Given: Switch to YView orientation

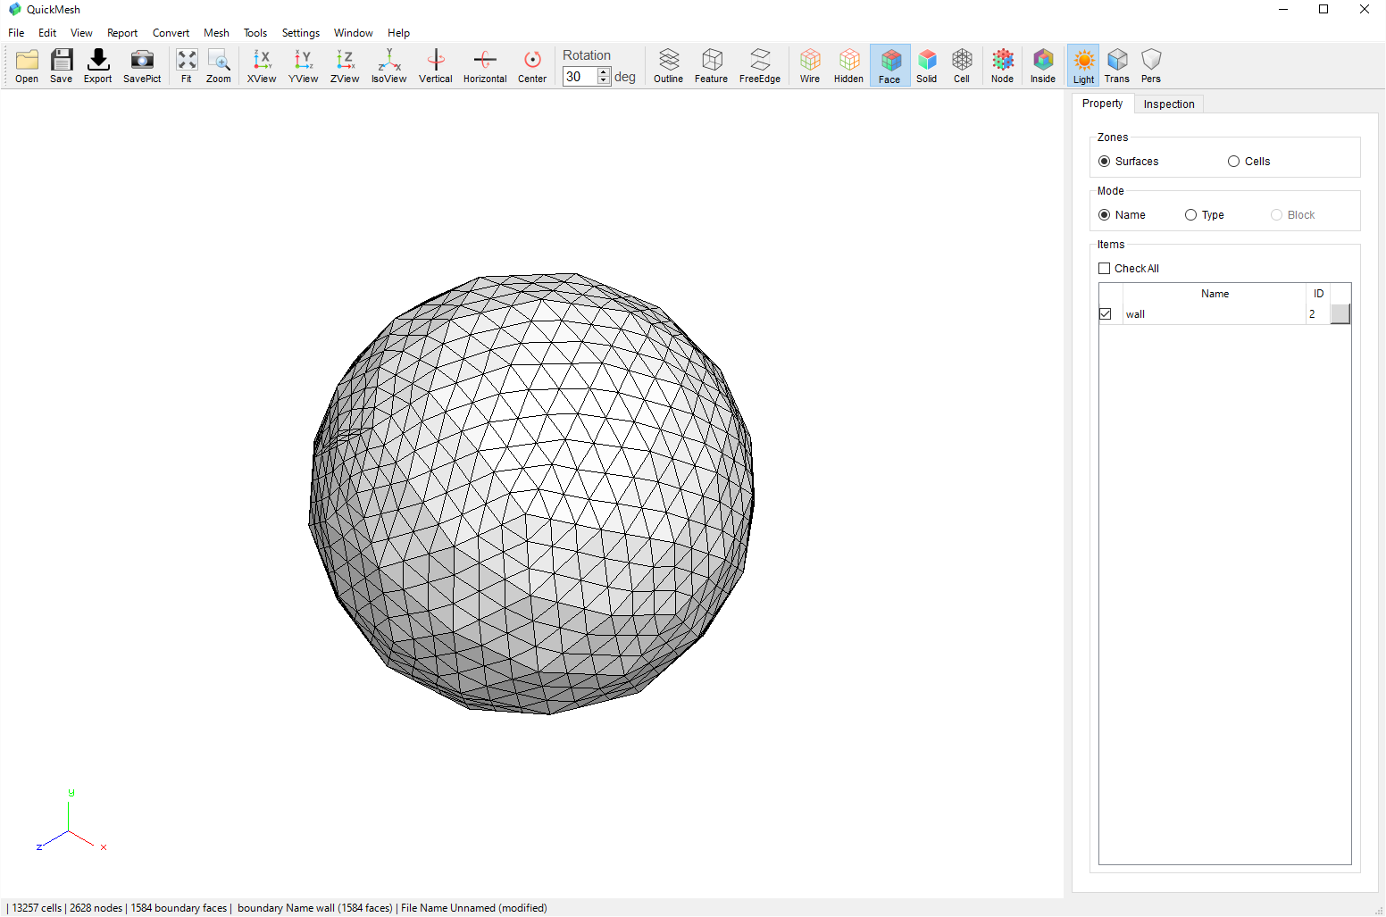Looking at the screenshot, I should pyautogui.click(x=304, y=66).
